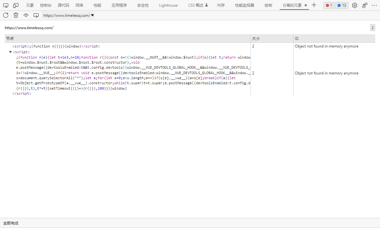
Task: Sort by the 大小 column header
Action: 272,38
